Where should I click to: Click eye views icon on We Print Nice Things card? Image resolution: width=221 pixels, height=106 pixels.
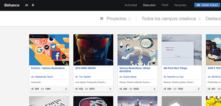[175, 89]
